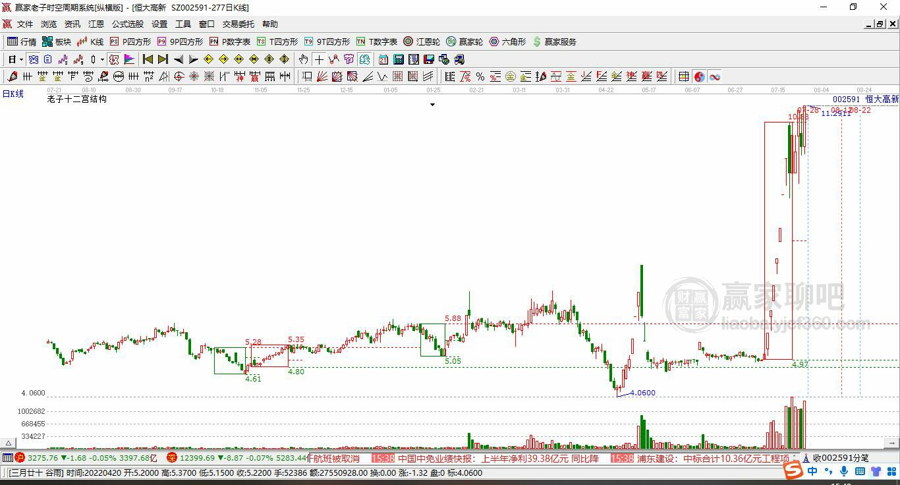Restore the inner chart window
Image resolution: width=900 pixels, height=485 pixels.
(x=880, y=24)
